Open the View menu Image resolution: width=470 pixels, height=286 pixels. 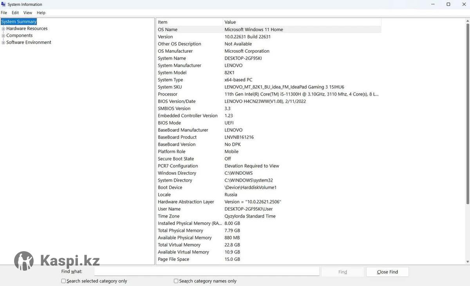coord(28,13)
